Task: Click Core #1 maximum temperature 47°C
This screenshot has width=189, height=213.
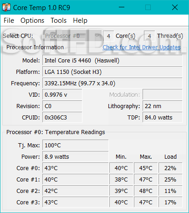Action: click(146, 180)
